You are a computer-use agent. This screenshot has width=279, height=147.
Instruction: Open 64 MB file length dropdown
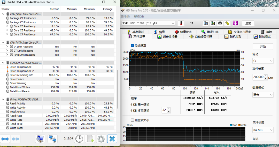263,130
